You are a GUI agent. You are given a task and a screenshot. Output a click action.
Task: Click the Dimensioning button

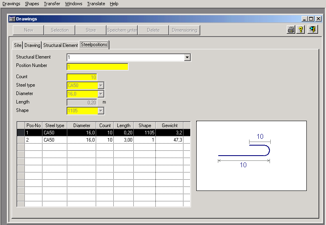(184, 30)
